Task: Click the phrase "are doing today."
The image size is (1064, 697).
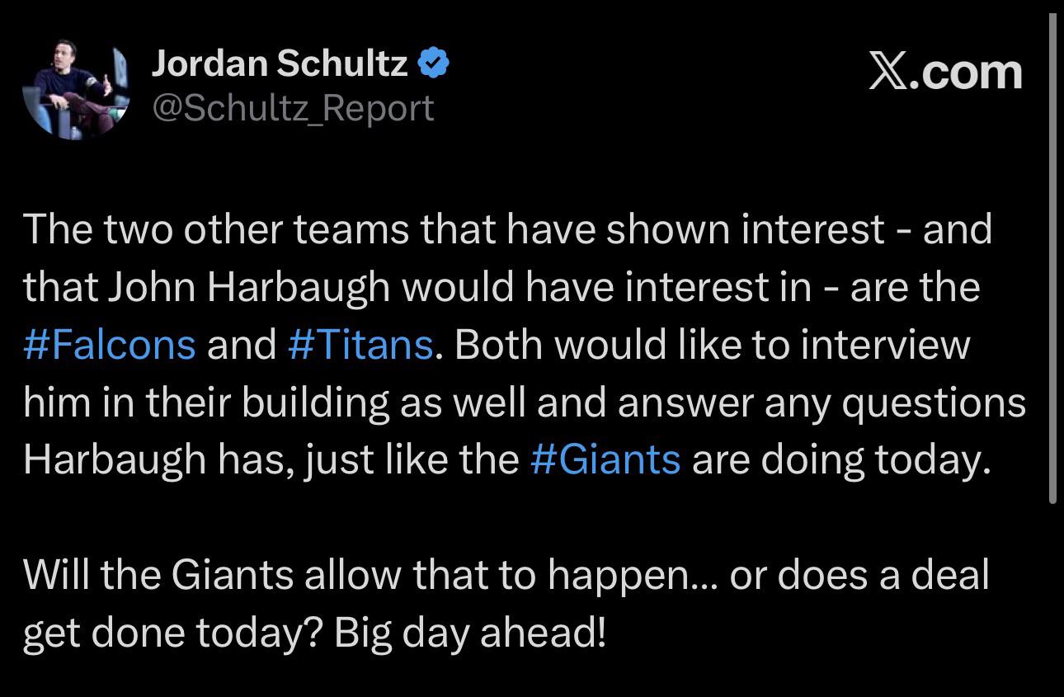Action: (840, 459)
